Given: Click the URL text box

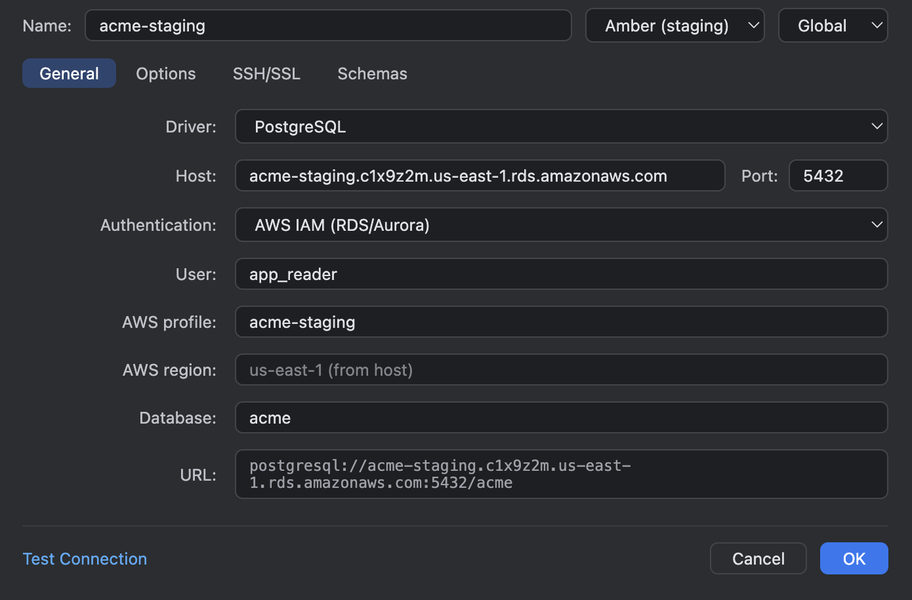Looking at the screenshot, I should click(561, 474).
